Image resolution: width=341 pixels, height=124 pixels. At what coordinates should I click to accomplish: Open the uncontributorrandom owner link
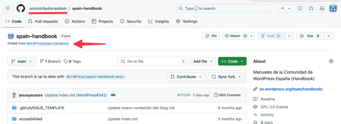(48, 8)
